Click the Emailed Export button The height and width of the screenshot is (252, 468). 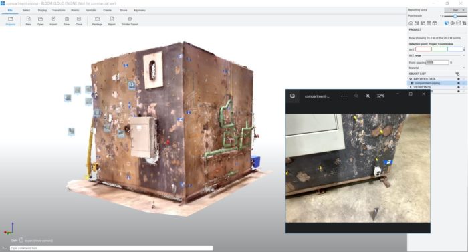tap(130, 21)
